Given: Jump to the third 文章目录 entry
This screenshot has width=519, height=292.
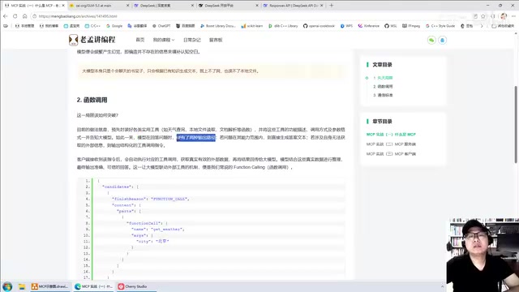Looking at the screenshot, I should 383,95.
